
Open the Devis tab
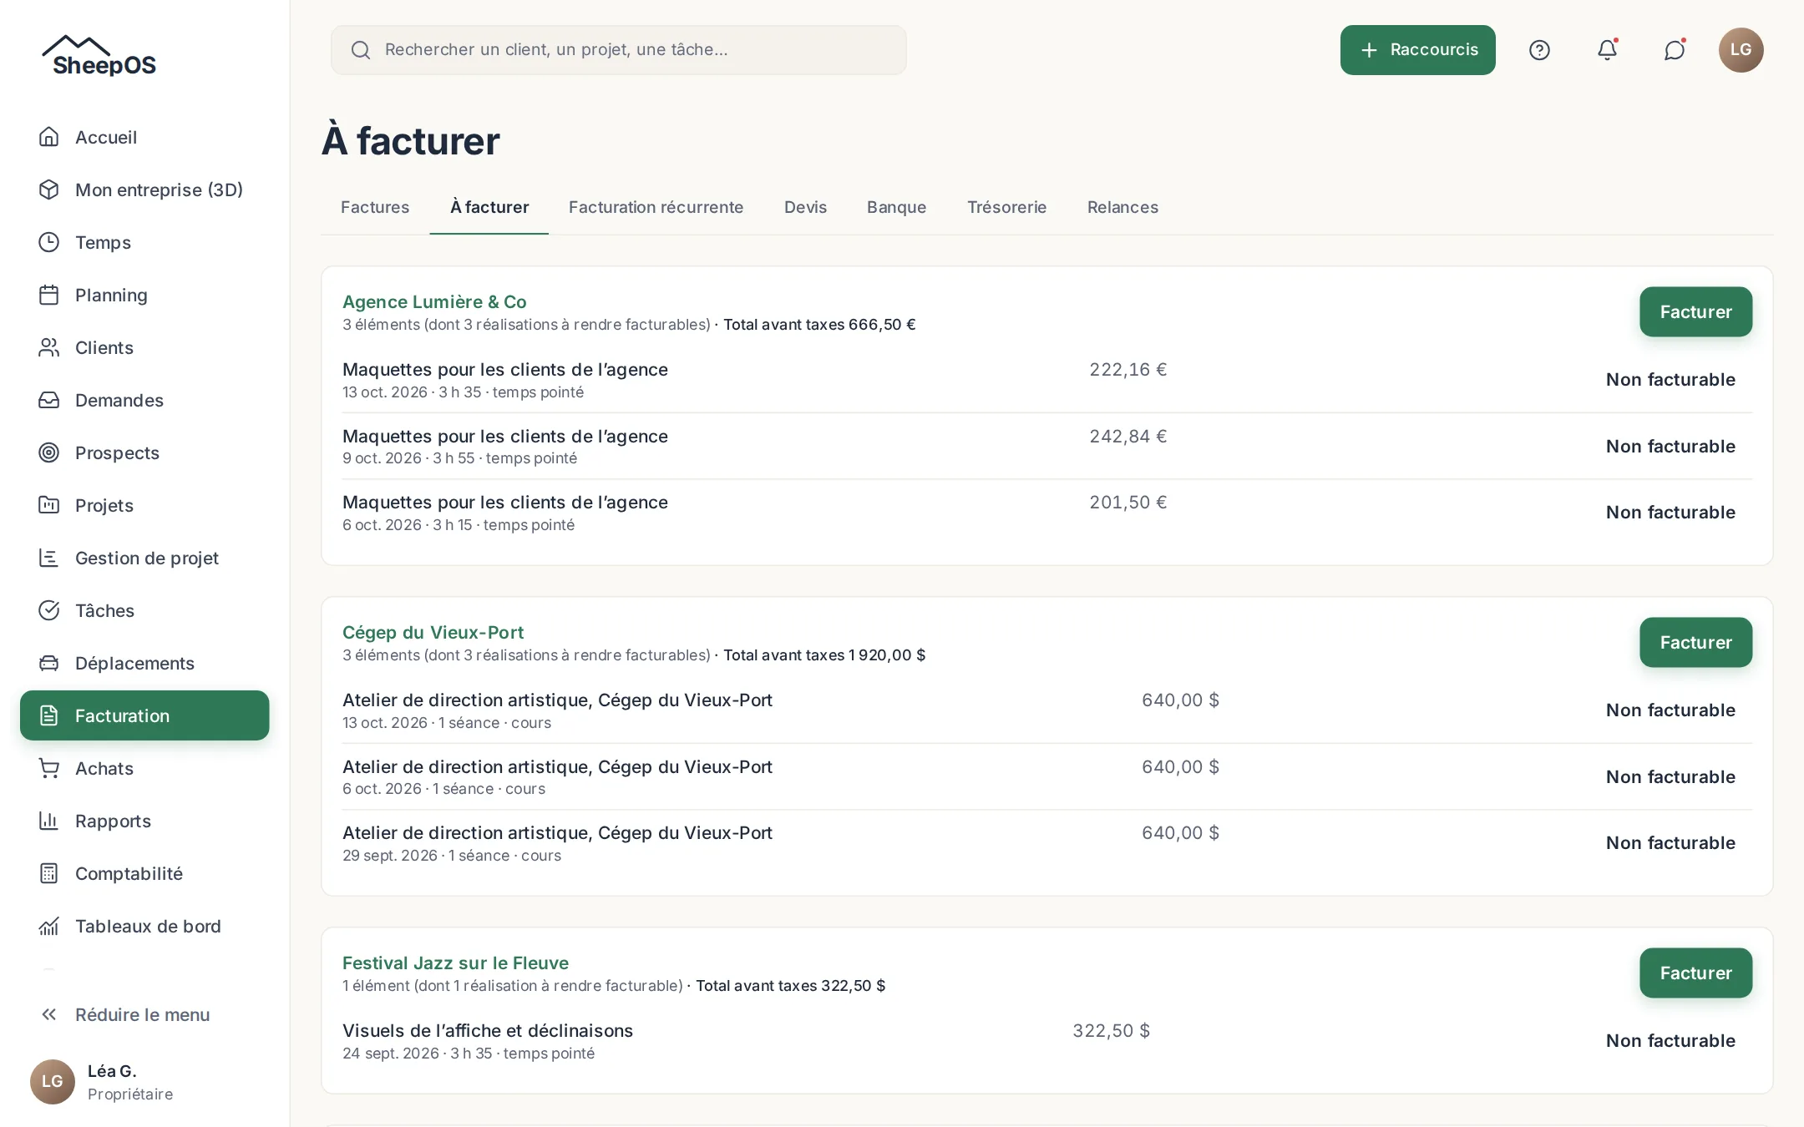pos(805,207)
